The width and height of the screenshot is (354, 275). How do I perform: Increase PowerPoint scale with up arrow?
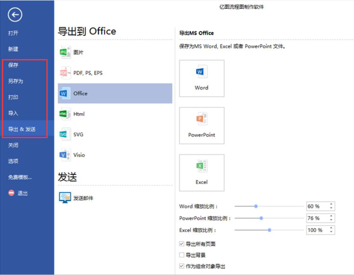pos(331,216)
